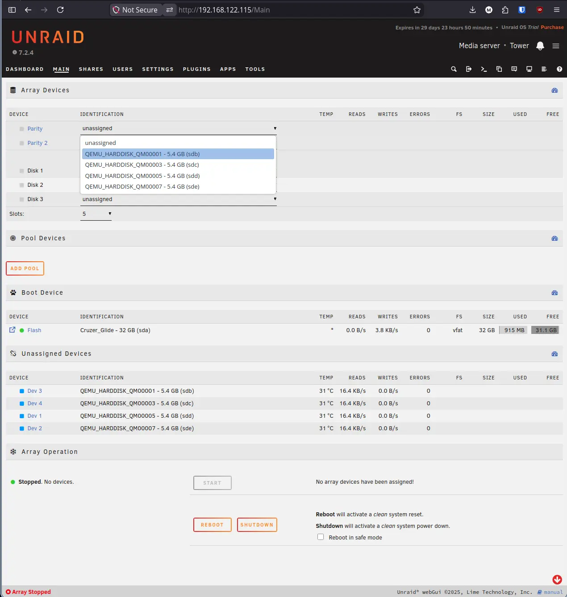Bookmark this page with star icon
Image resolution: width=567 pixels, height=597 pixels.
point(417,10)
